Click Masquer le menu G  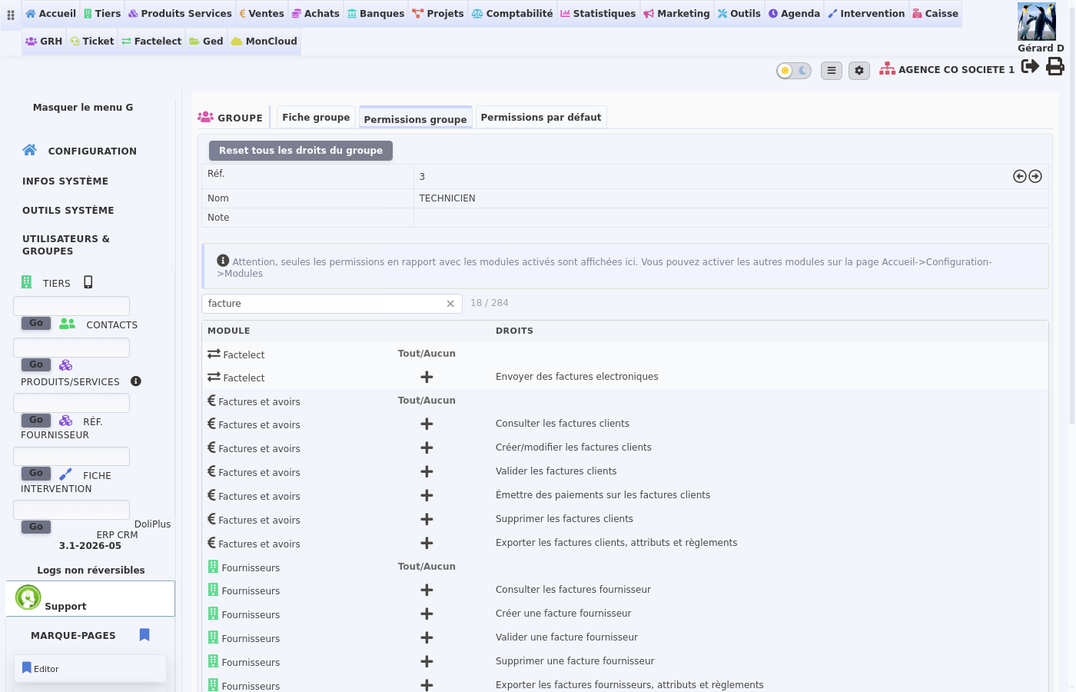click(83, 108)
